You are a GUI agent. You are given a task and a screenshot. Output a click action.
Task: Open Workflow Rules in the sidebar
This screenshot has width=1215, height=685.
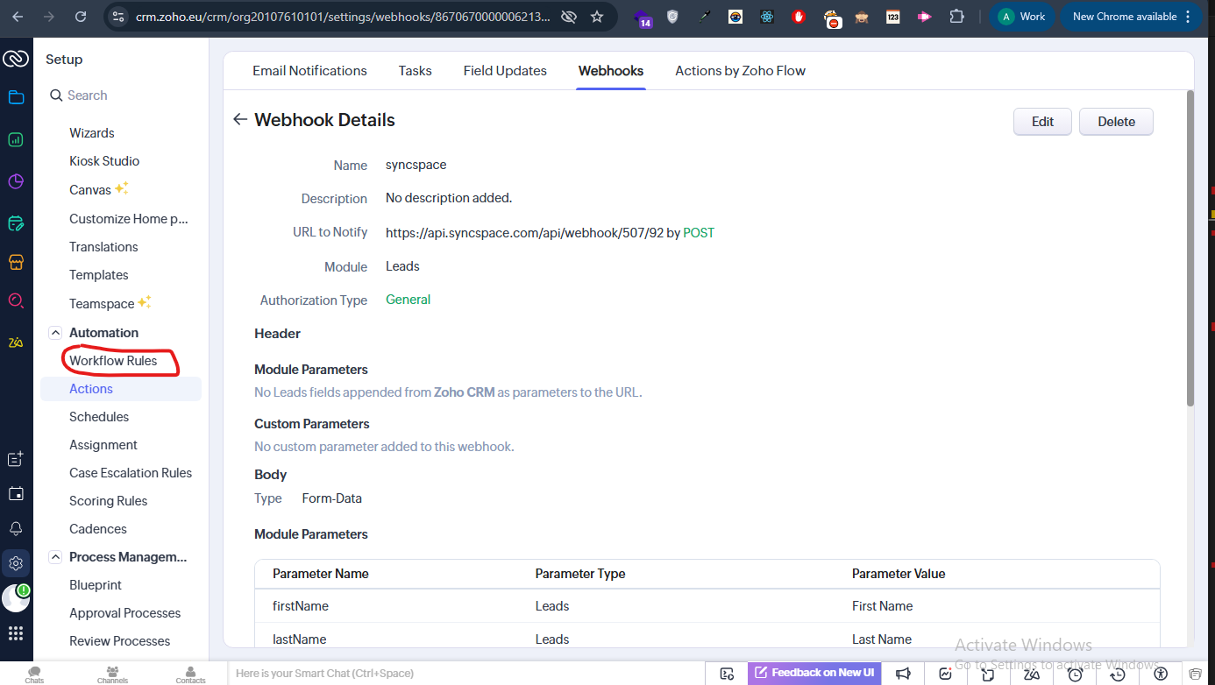pyautogui.click(x=113, y=361)
